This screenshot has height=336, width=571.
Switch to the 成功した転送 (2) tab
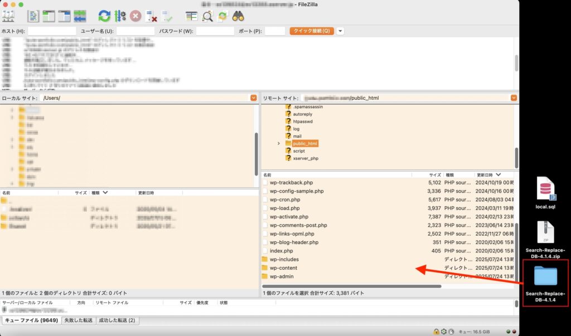pyautogui.click(x=117, y=320)
